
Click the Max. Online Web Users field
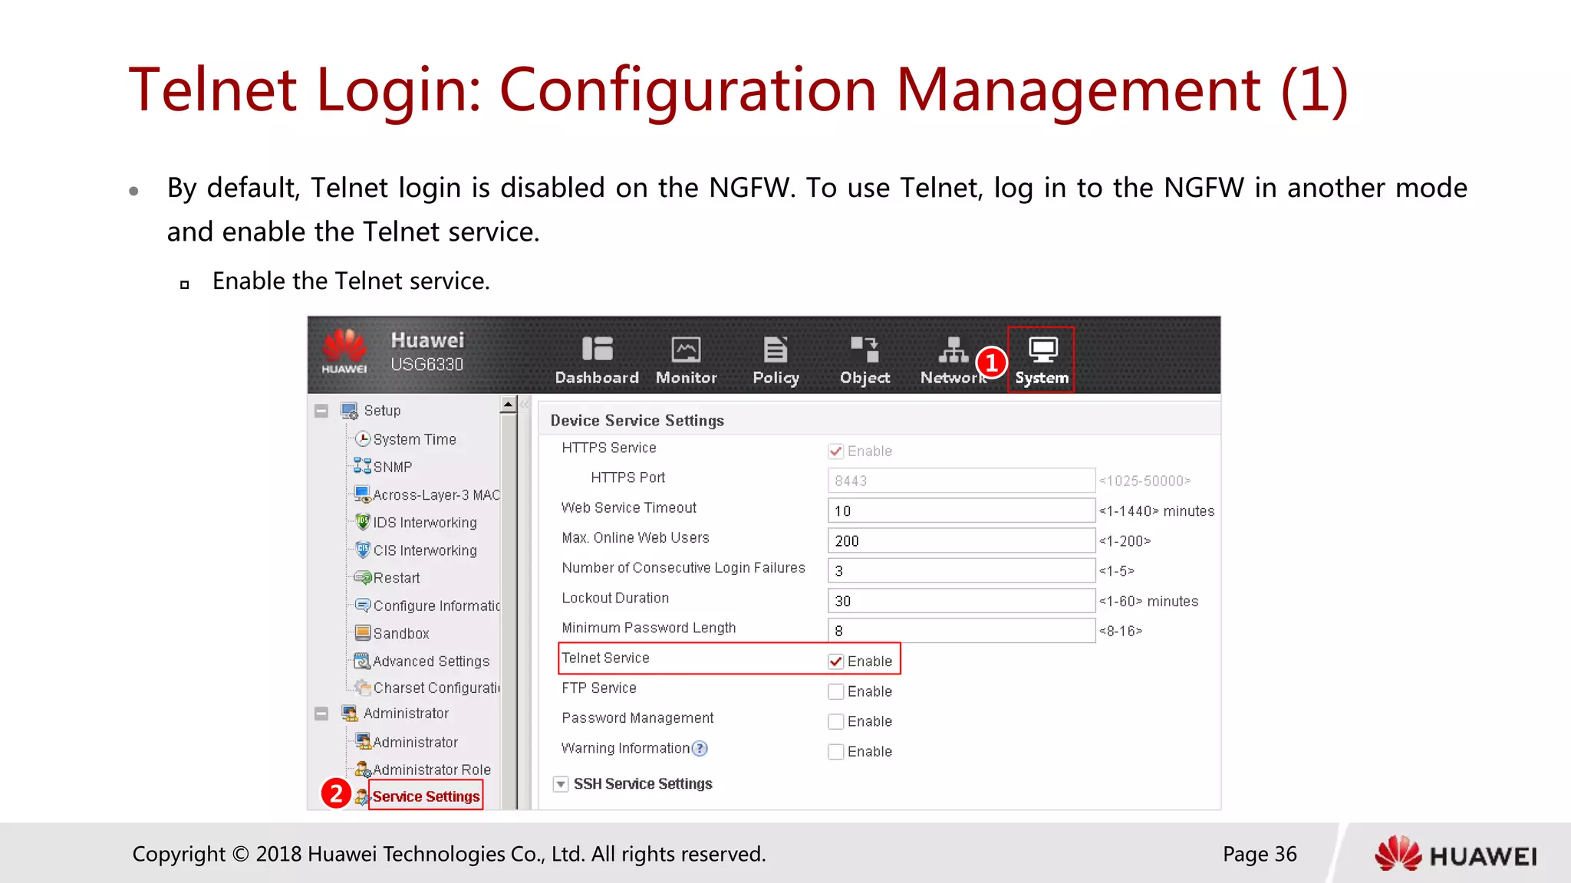[x=961, y=540]
